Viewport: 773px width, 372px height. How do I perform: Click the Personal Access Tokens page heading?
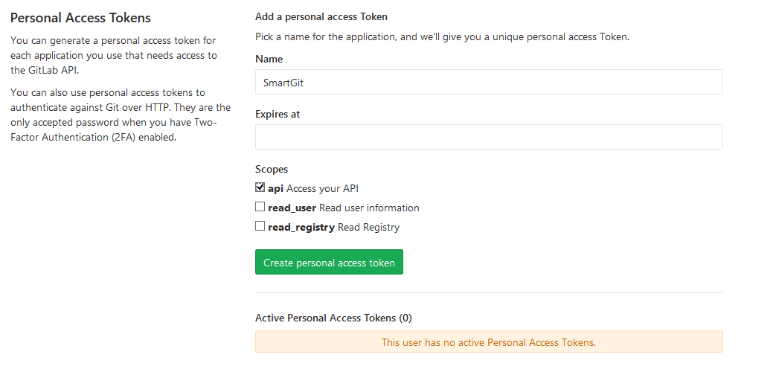click(x=80, y=18)
